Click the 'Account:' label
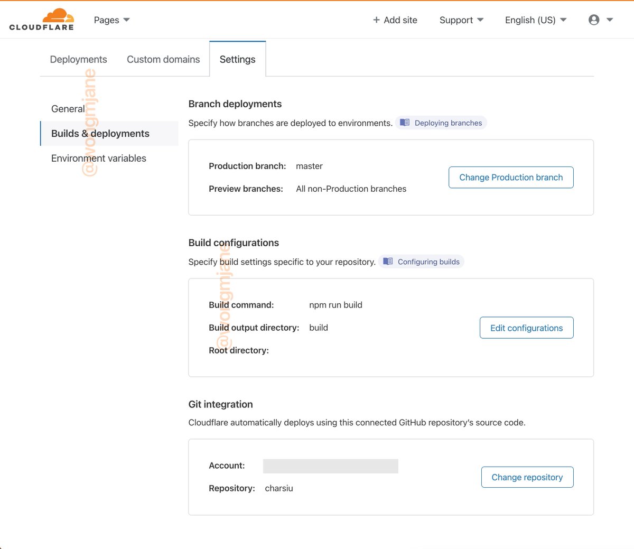Screen dimensions: 634x549 tap(227, 466)
